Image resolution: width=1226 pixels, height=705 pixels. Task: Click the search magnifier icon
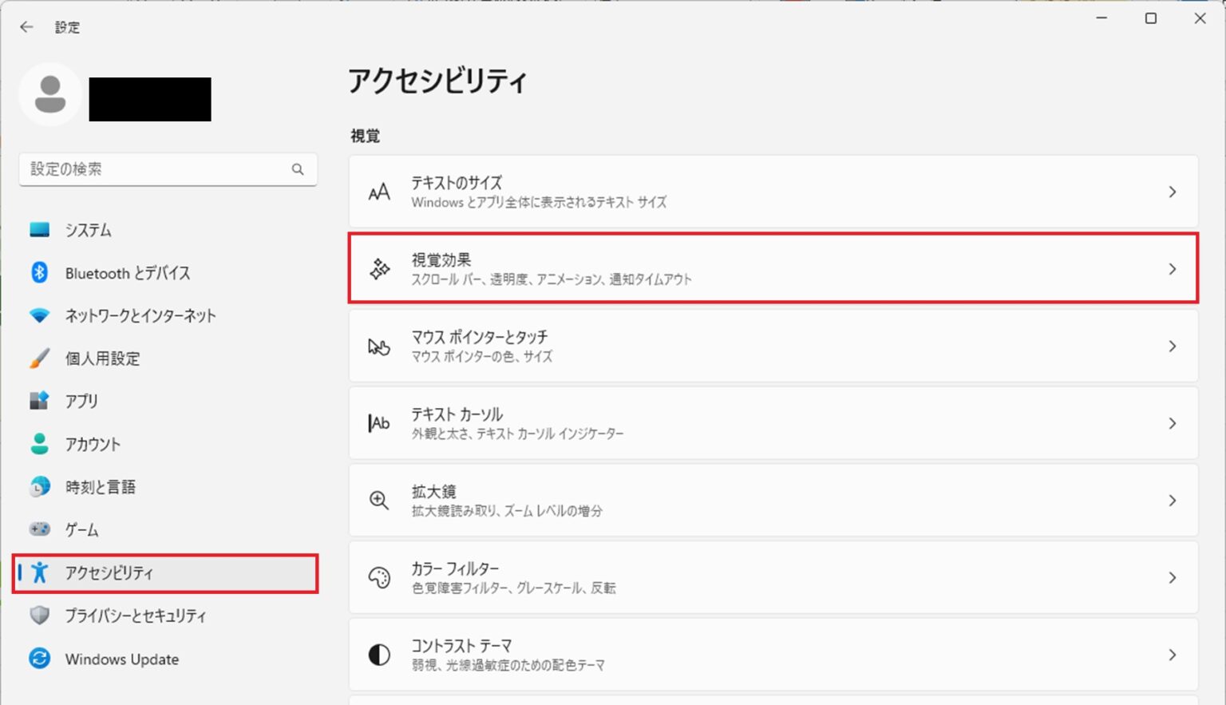pos(298,169)
